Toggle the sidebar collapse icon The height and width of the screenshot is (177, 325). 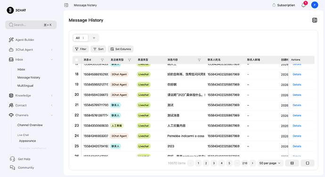pyautogui.click(x=66, y=5)
